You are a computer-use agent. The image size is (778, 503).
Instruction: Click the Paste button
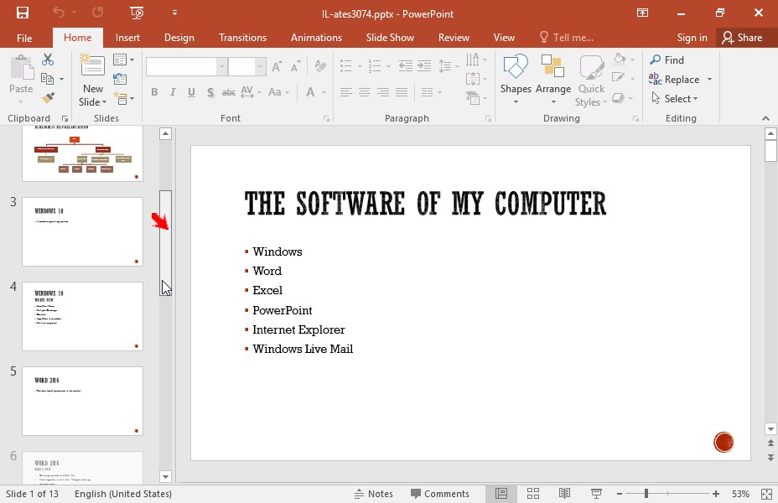click(21, 80)
